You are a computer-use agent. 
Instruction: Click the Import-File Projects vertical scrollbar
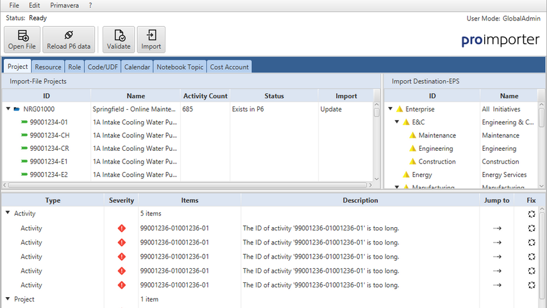pyautogui.click(x=376, y=141)
